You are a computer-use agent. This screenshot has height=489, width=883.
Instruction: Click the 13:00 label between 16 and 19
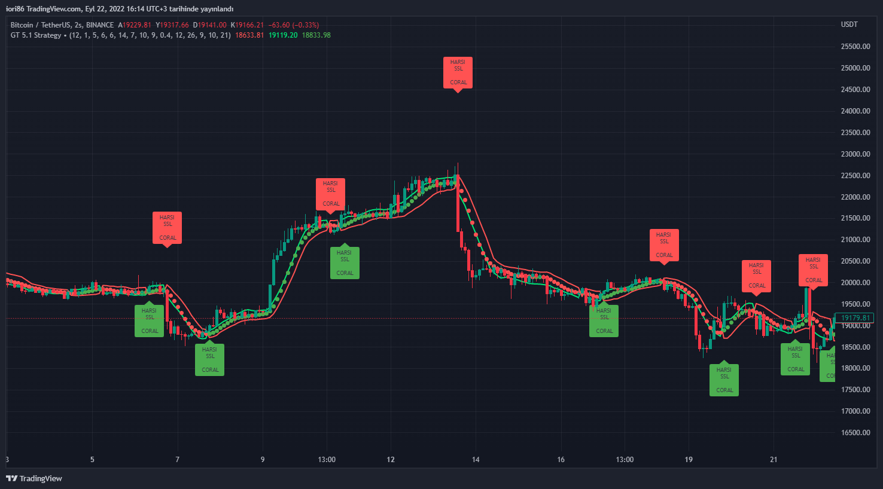[x=625, y=460]
